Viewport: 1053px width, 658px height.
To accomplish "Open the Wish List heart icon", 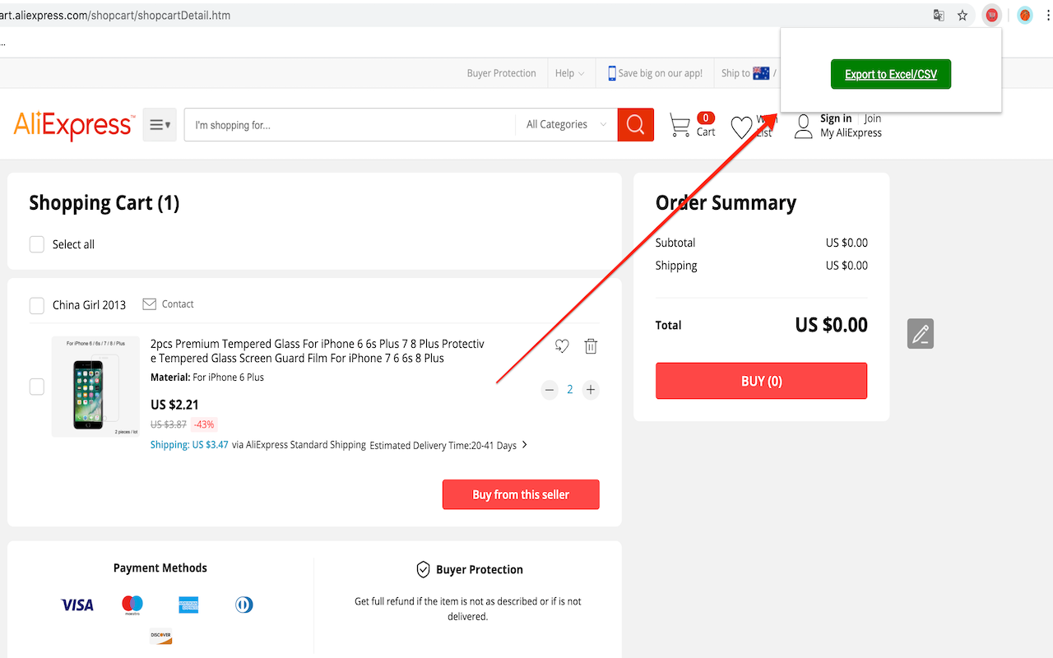I will click(x=742, y=127).
